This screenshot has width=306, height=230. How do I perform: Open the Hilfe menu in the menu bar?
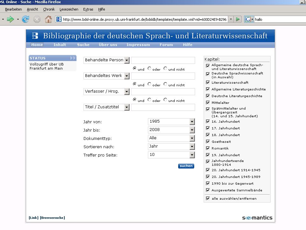[101, 9]
